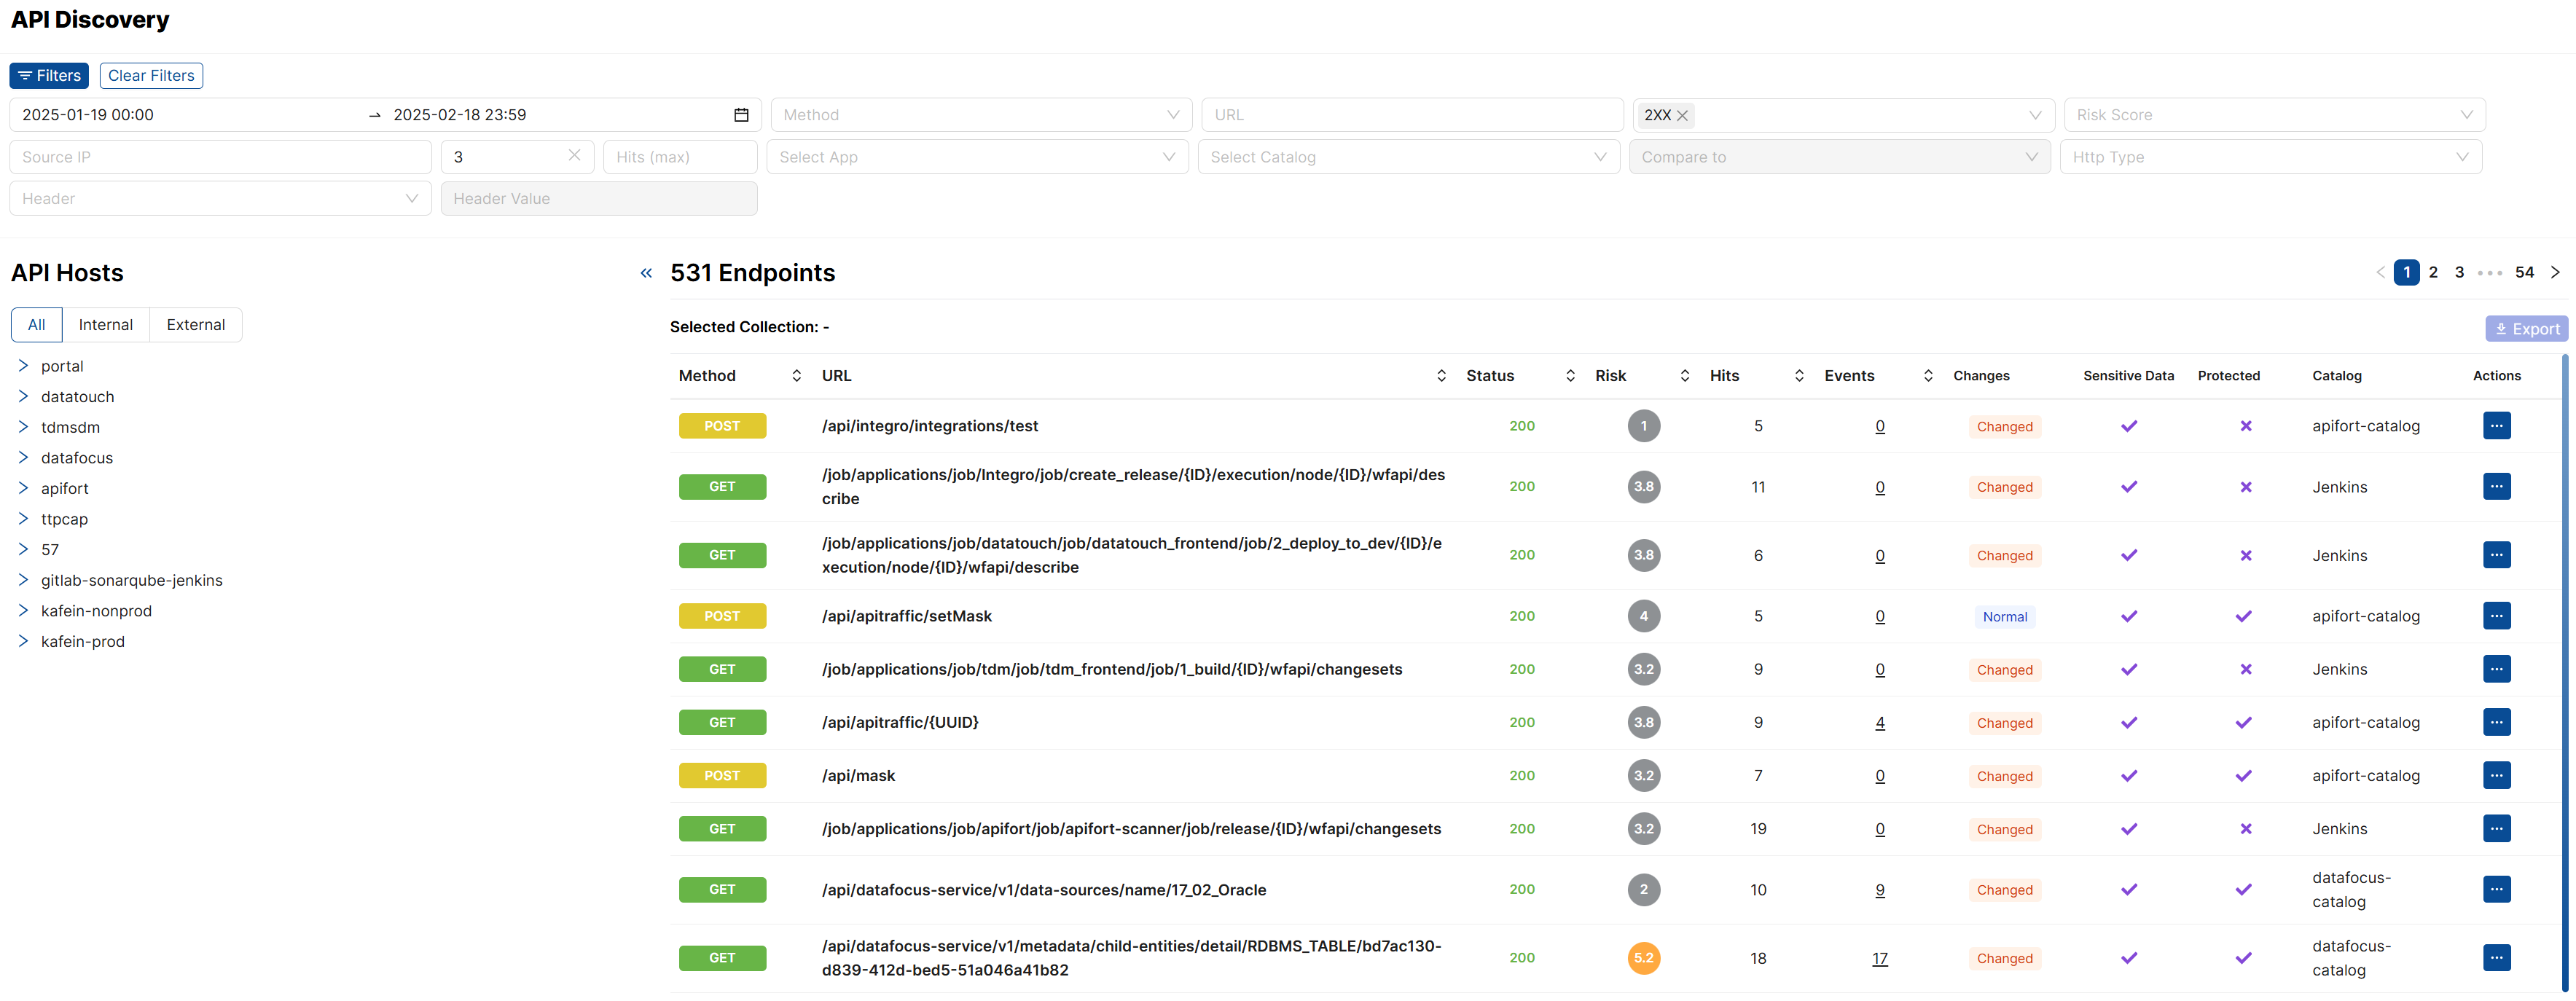Jump to page 54 of endpoints
The height and width of the screenshot is (1001, 2576).
2524,272
